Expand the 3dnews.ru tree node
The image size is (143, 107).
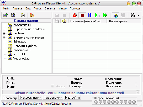(4, 42)
